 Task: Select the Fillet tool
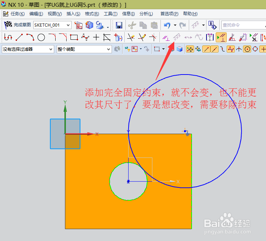[52, 37]
